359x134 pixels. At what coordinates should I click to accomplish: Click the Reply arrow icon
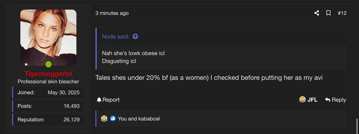327,100
